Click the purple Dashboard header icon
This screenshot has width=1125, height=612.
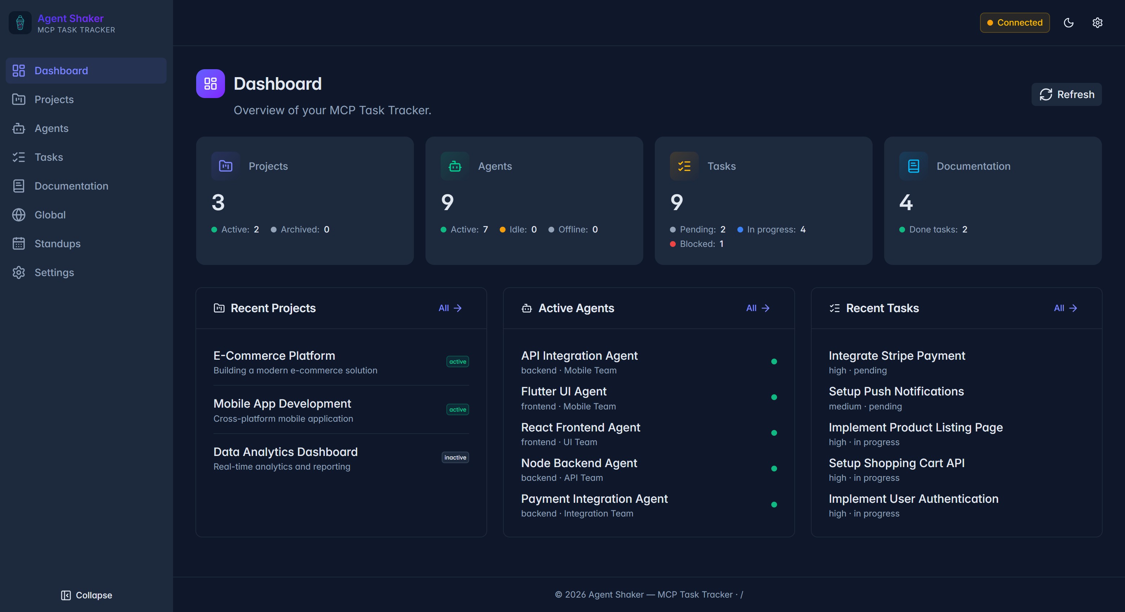click(211, 83)
